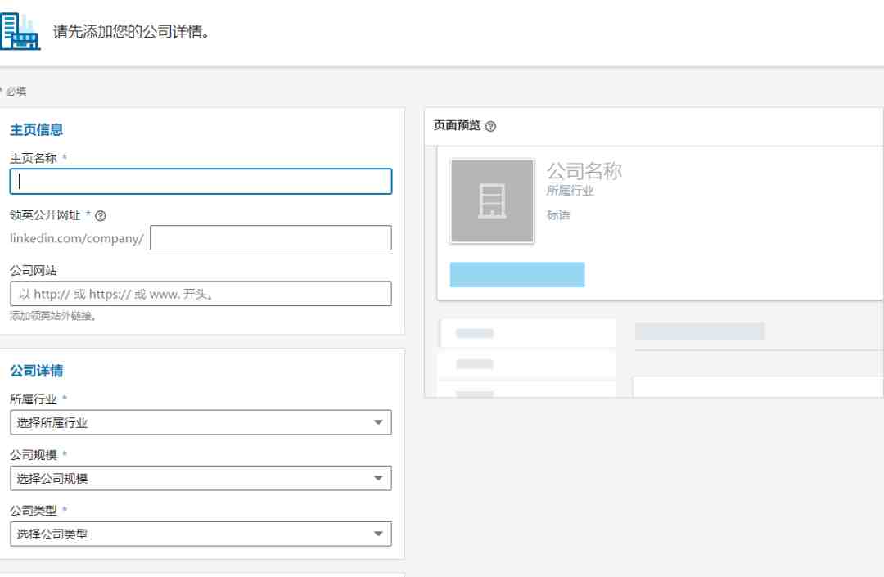This screenshot has width=884, height=577.
Task: Click the linkedin.com/company/ URL field
Action: 271,238
